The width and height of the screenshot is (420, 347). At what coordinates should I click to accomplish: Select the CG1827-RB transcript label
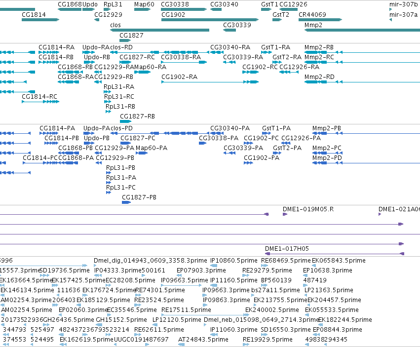[x=137, y=116]
